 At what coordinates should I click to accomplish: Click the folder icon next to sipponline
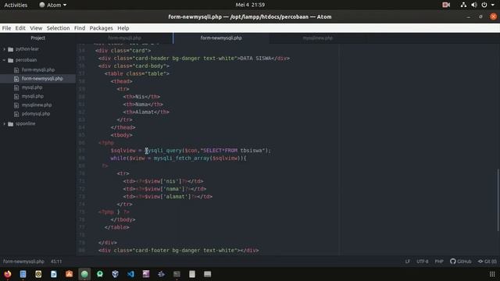10,123
